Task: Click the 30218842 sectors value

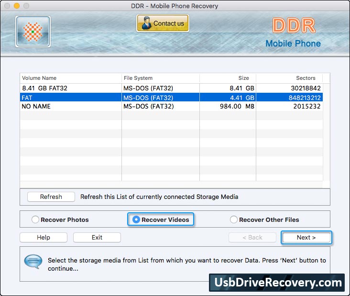Action: point(306,88)
